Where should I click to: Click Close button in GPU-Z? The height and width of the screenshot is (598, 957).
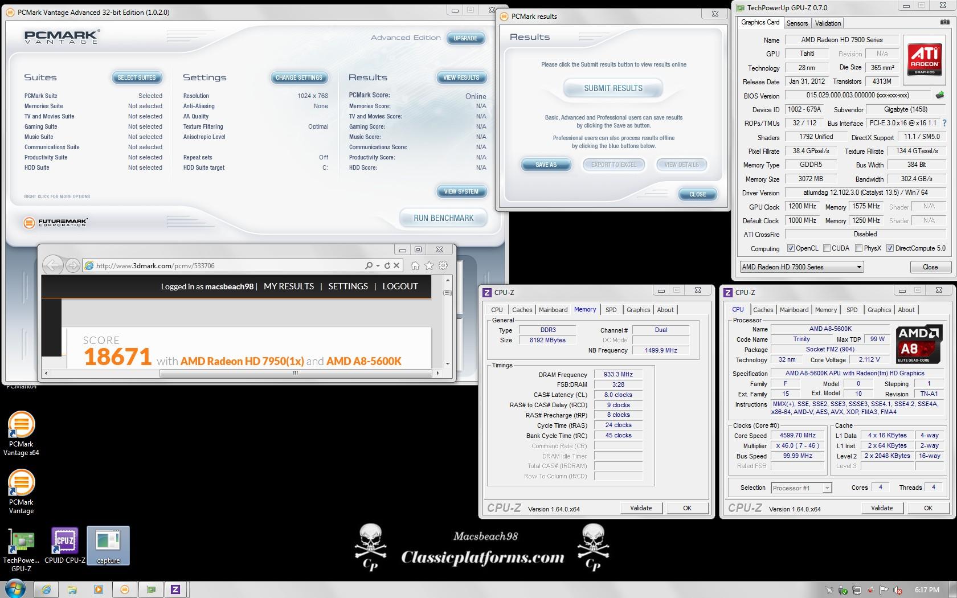click(x=930, y=267)
